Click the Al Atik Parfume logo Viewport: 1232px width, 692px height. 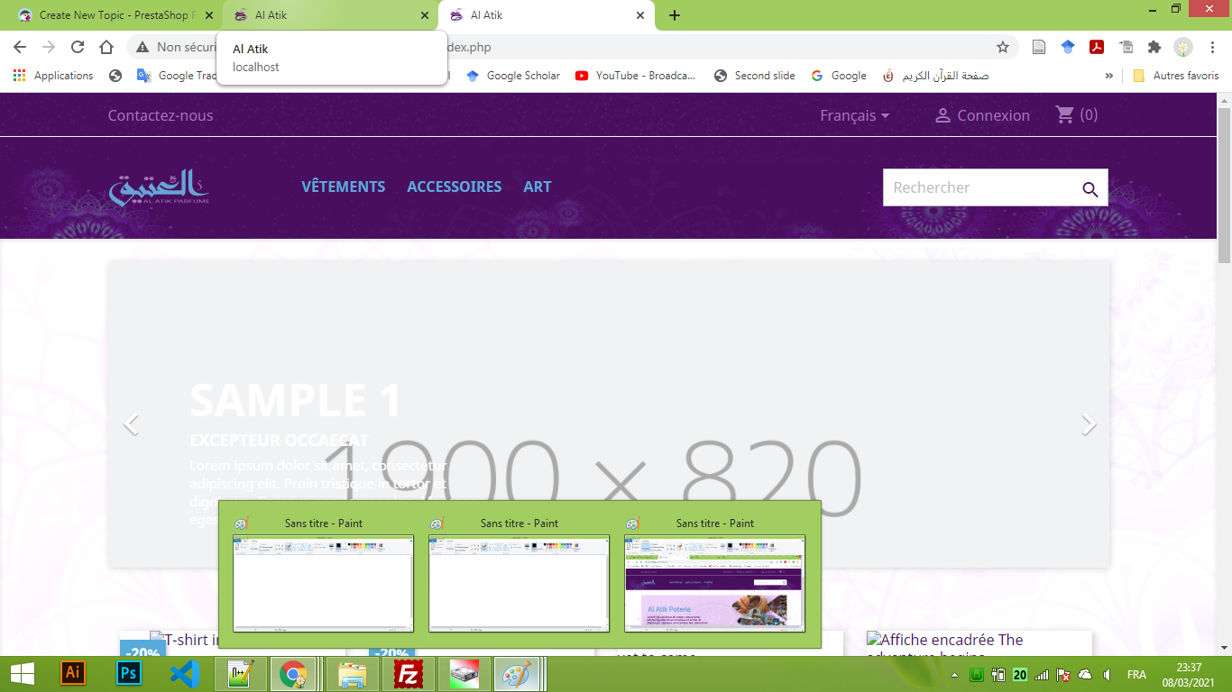coord(160,187)
